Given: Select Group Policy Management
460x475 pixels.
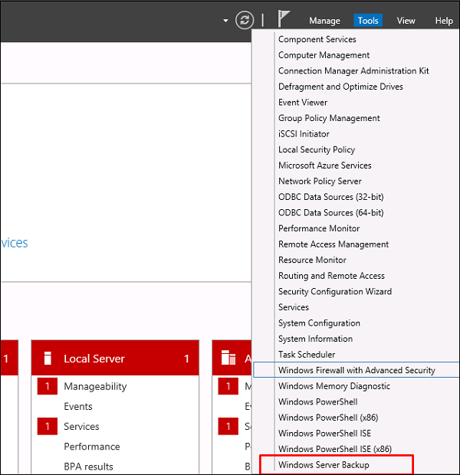Looking at the screenshot, I should (329, 118).
